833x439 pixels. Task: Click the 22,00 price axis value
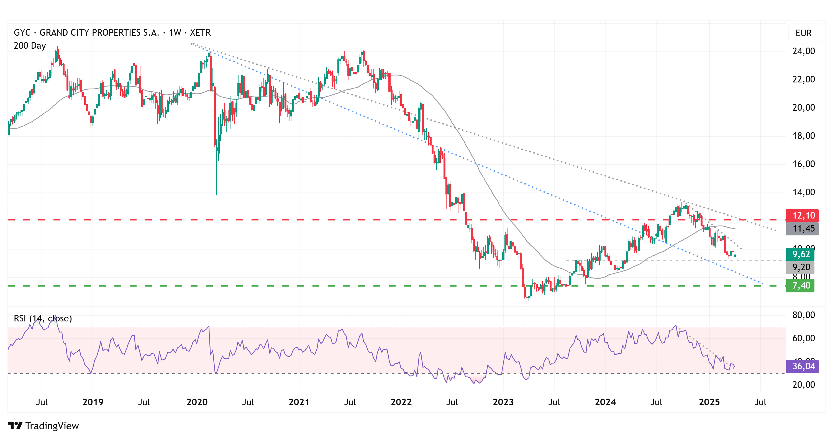(x=803, y=79)
